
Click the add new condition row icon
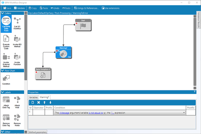(x=33, y=102)
